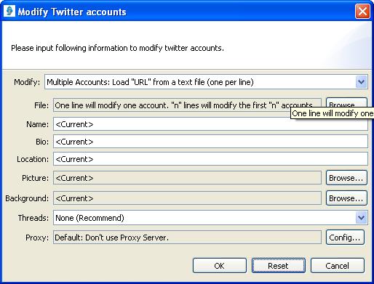Click the 'Picture:' label
Image resolution: width=374 pixels, height=284 pixels.
35,178
